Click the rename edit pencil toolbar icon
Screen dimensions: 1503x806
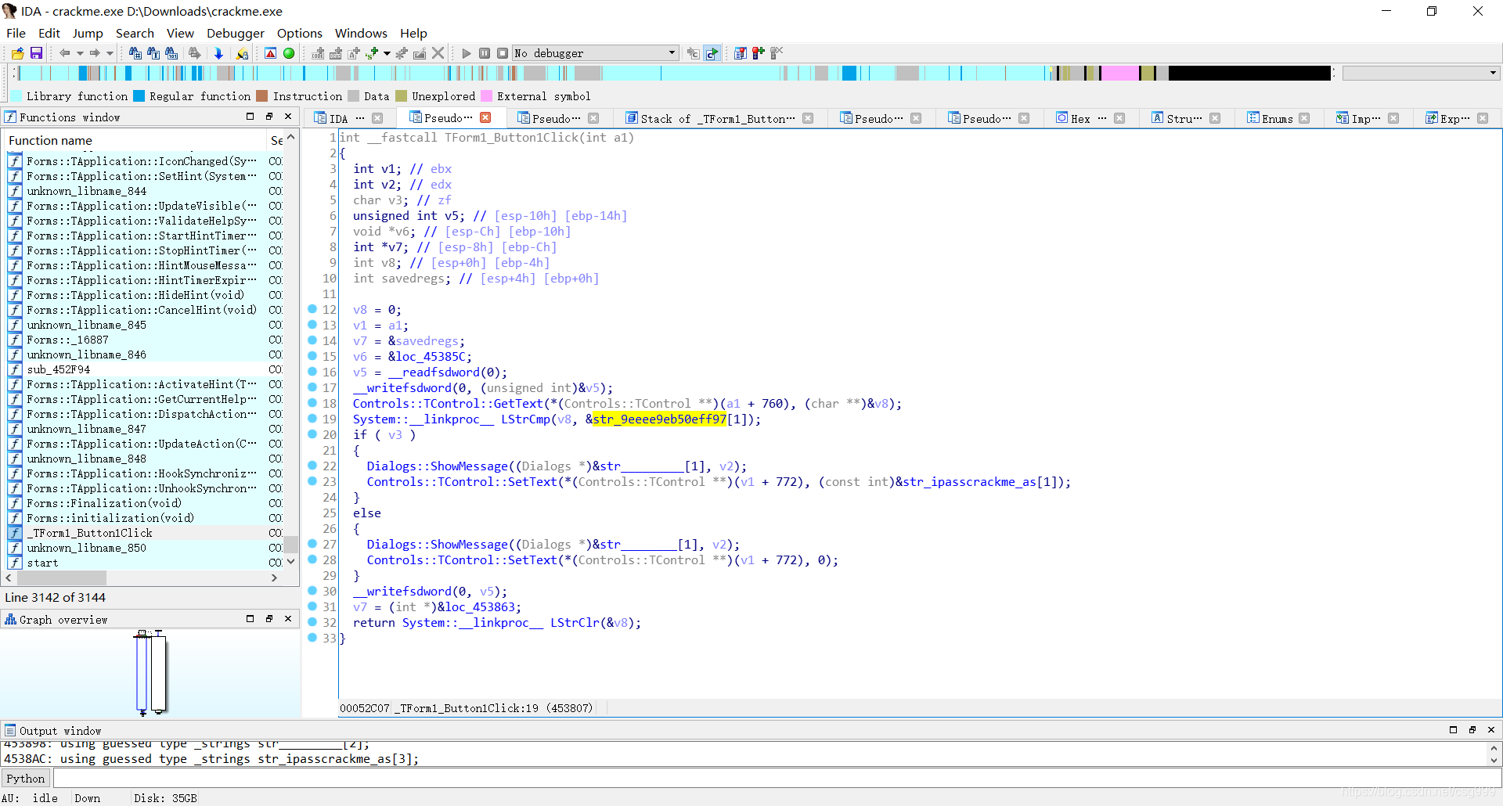click(420, 53)
